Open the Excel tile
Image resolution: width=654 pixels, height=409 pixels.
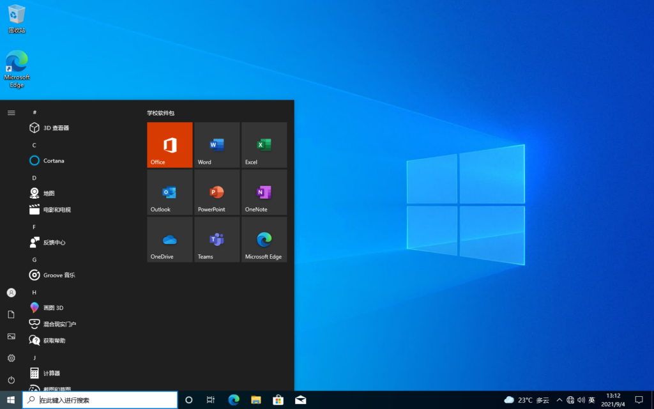click(x=264, y=144)
